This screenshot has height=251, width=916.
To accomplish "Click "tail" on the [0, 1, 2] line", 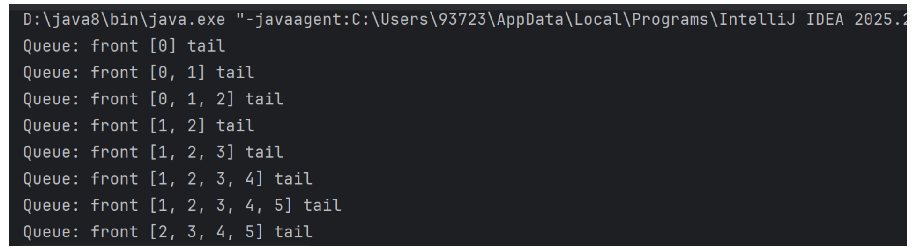I will tap(264, 99).
